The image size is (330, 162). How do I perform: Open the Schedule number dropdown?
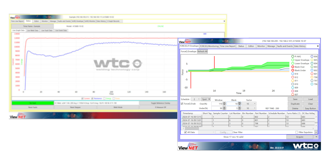pyautogui.click(x=196, y=99)
